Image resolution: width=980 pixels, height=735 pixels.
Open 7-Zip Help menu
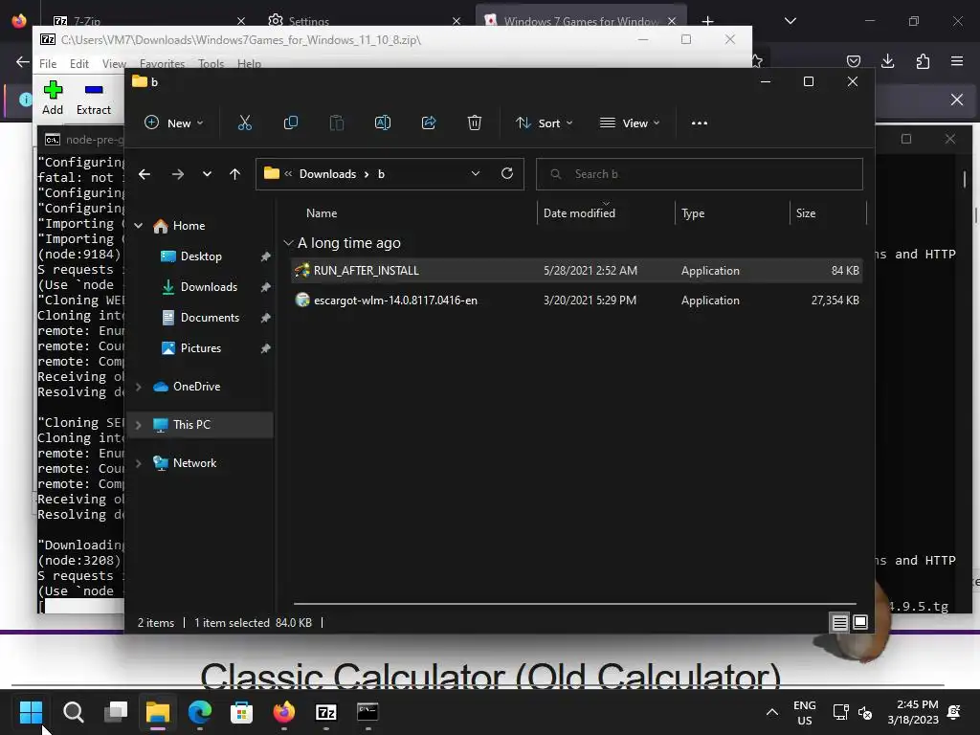(249, 64)
